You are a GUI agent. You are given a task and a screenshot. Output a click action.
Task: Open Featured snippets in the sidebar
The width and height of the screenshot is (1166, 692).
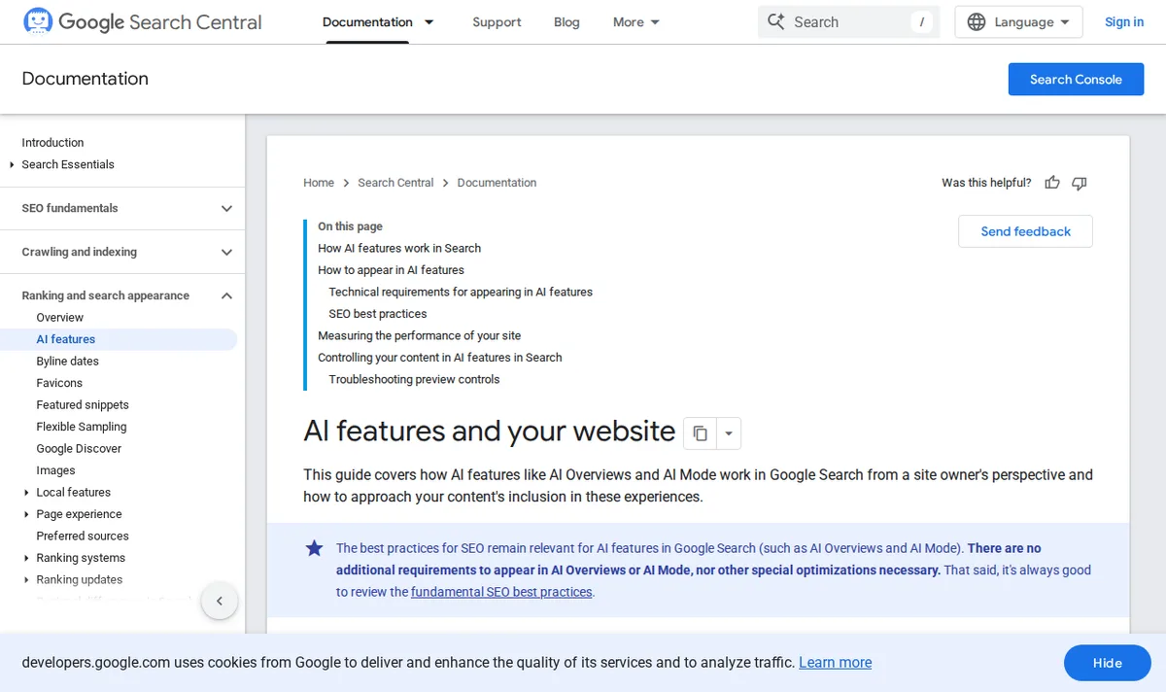(x=83, y=404)
